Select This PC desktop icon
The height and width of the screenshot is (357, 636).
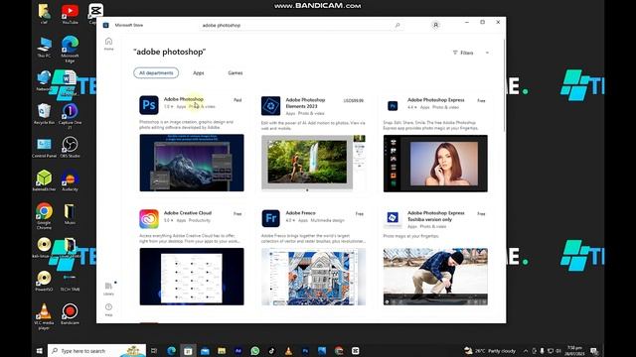pos(44,47)
